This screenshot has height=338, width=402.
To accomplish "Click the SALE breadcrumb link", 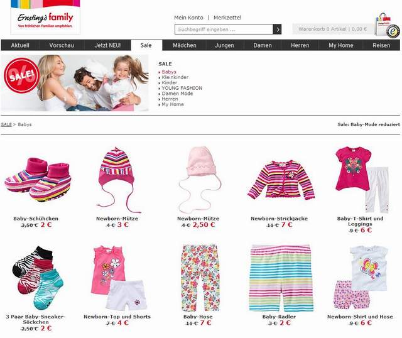I will click(x=6, y=124).
